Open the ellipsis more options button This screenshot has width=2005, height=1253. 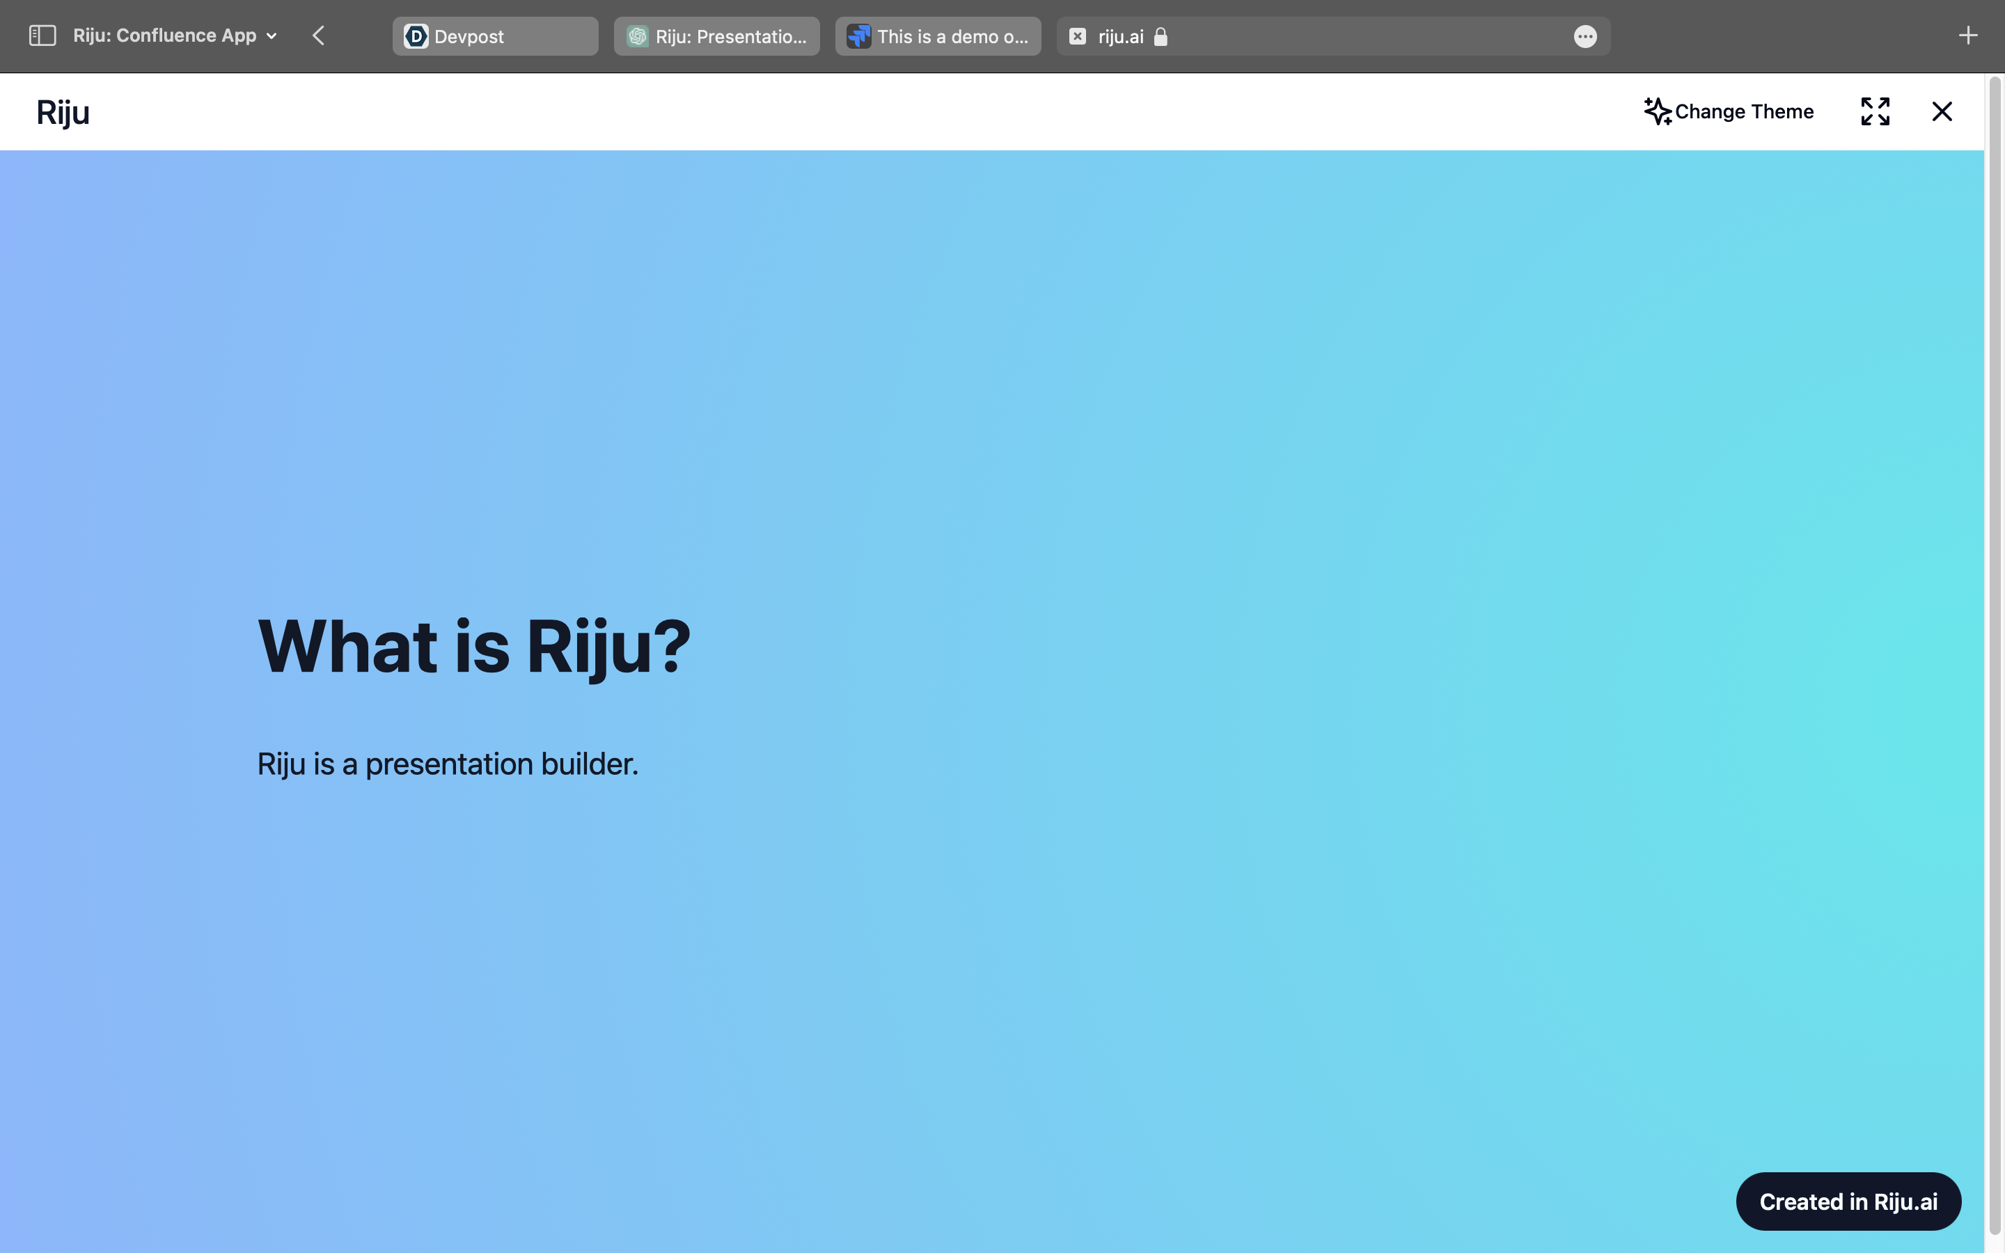click(1585, 36)
